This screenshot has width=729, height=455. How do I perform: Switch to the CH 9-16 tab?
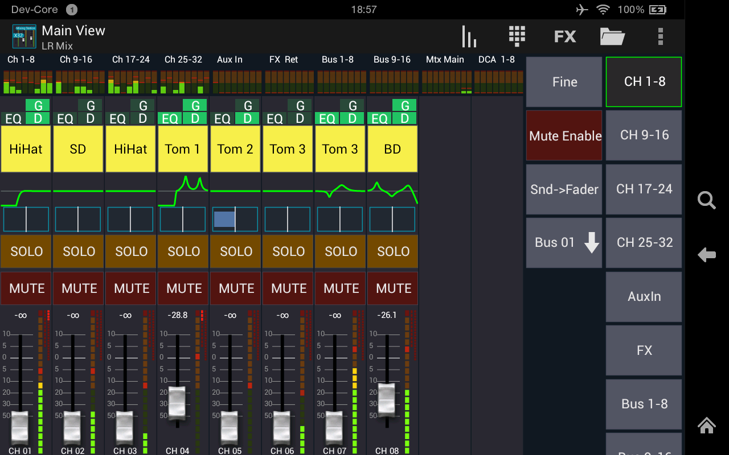tap(644, 135)
